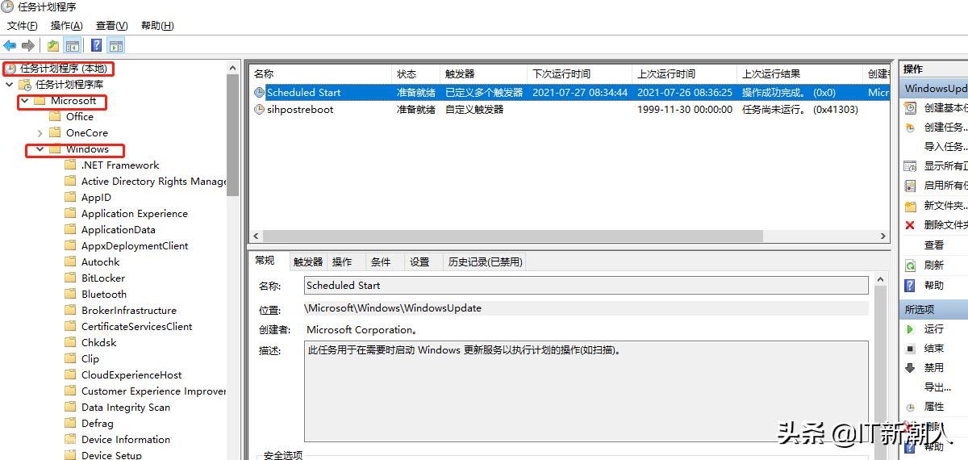This screenshot has width=968, height=460.
Task: Click the up-one-level folder toolbar icon
Action: (53, 46)
